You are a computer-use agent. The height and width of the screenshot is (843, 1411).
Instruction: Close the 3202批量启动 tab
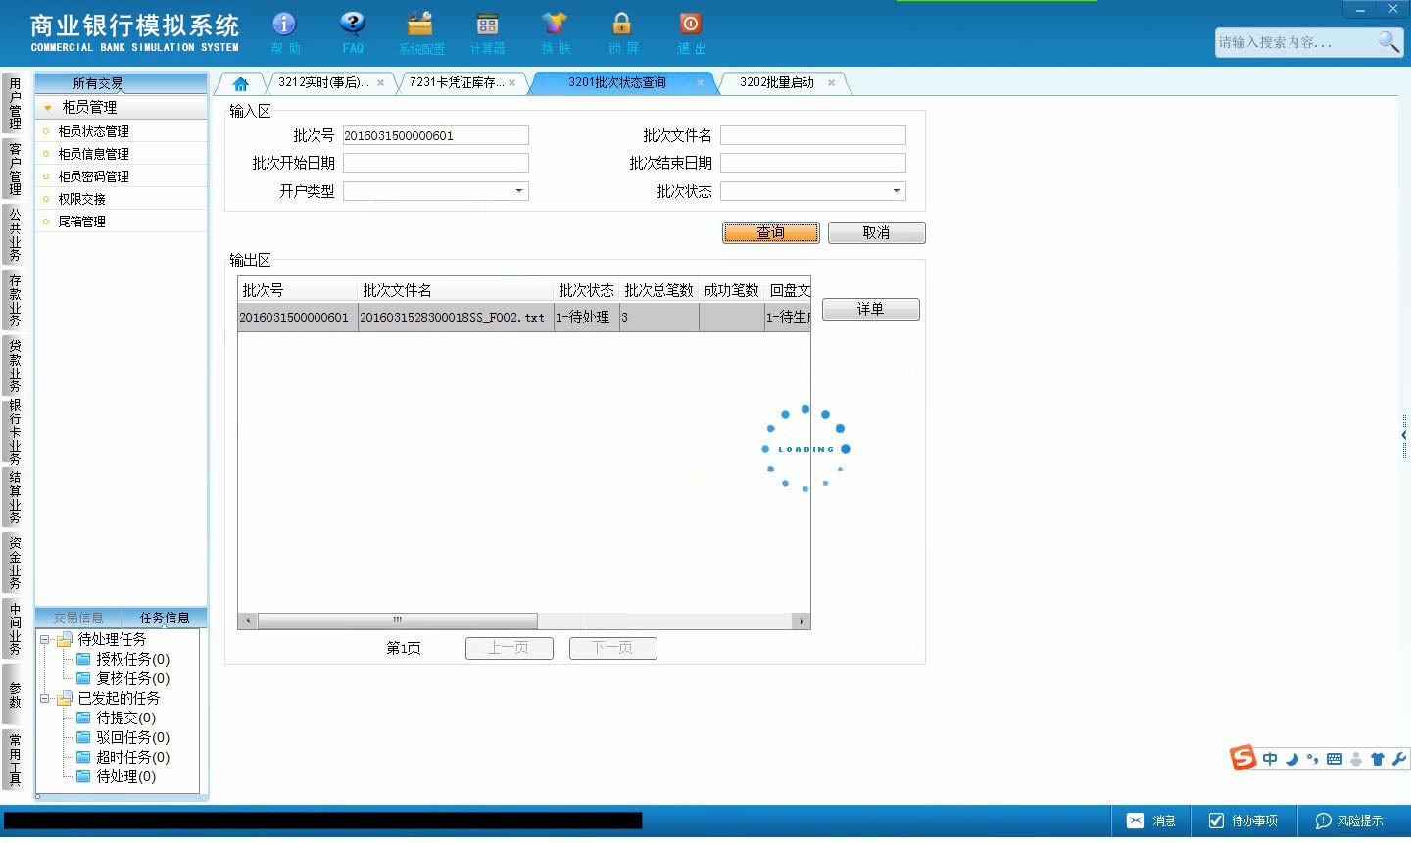click(831, 83)
